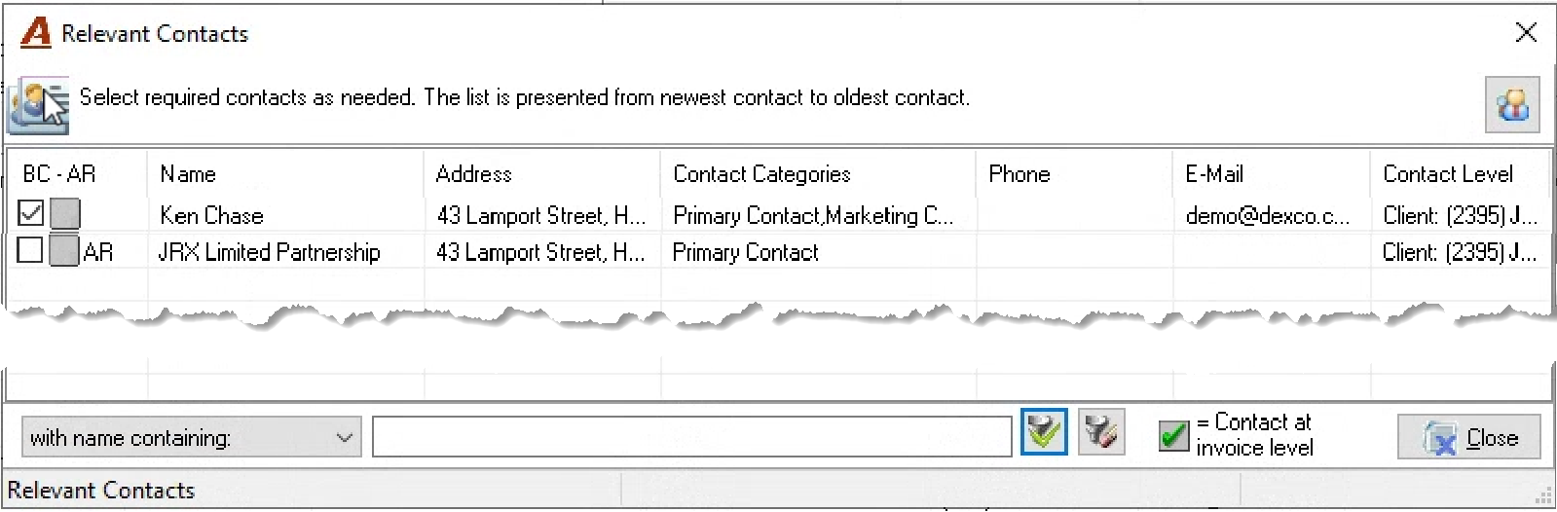The width and height of the screenshot is (1557, 512).
Task: Open the 'with name containing' dropdown
Action: (192, 437)
